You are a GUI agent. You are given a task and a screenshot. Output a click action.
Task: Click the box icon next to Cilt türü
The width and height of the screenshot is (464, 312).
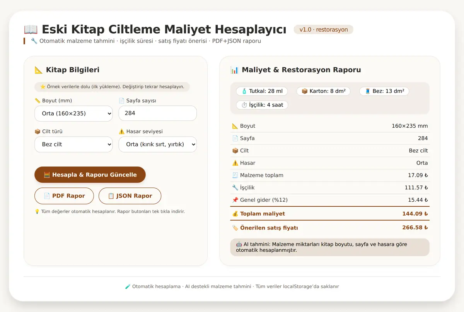(38, 132)
